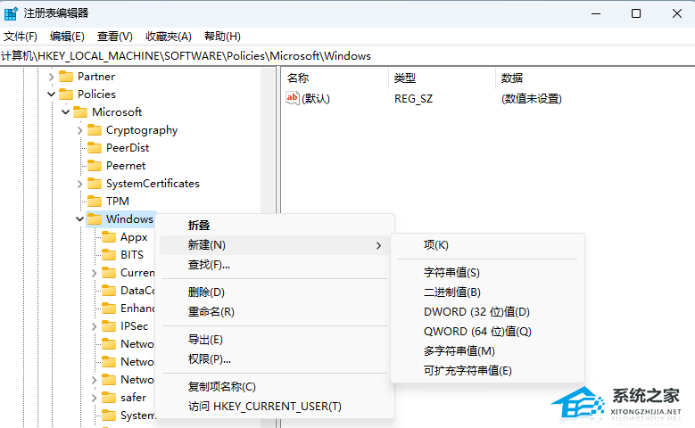The width and height of the screenshot is (695, 428).
Task: Open the 新建(N) submenu
Action: pyautogui.click(x=275, y=245)
